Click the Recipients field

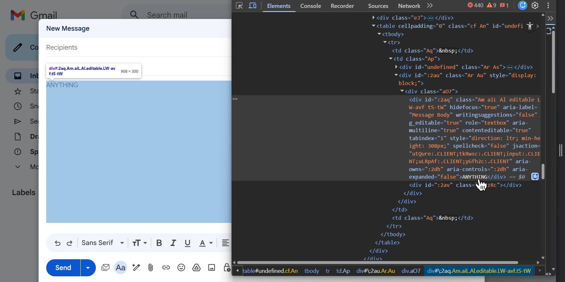point(139,47)
